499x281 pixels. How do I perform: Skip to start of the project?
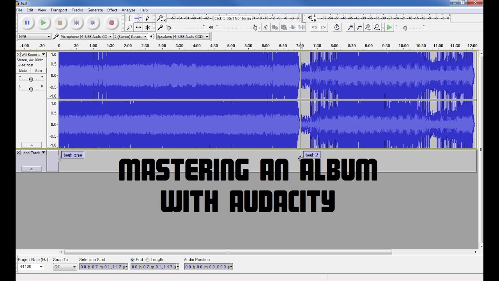(x=76, y=23)
